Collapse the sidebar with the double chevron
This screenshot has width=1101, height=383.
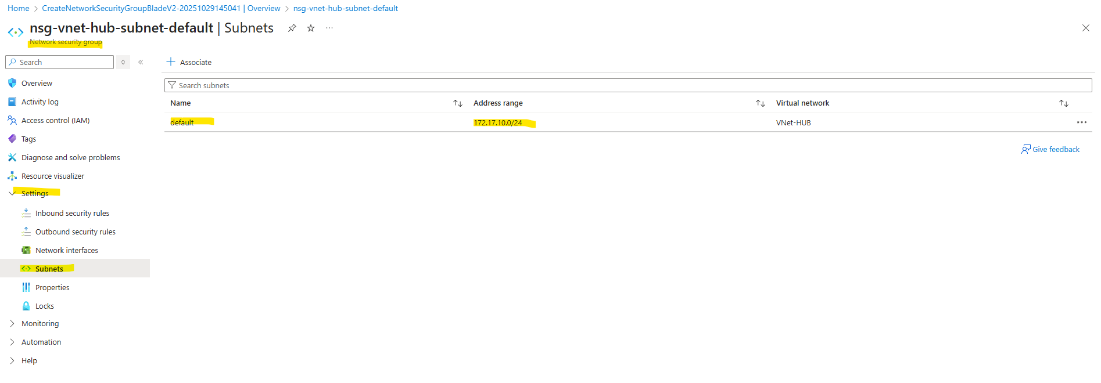[x=141, y=62]
